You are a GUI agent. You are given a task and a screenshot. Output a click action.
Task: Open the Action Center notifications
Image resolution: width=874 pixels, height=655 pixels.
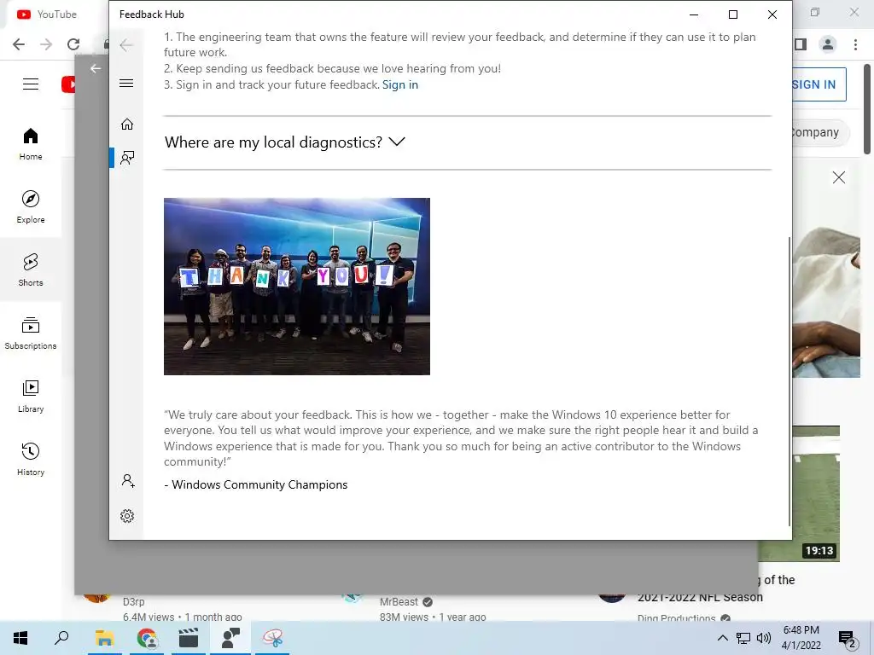pyautogui.click(x=848, y=640)
